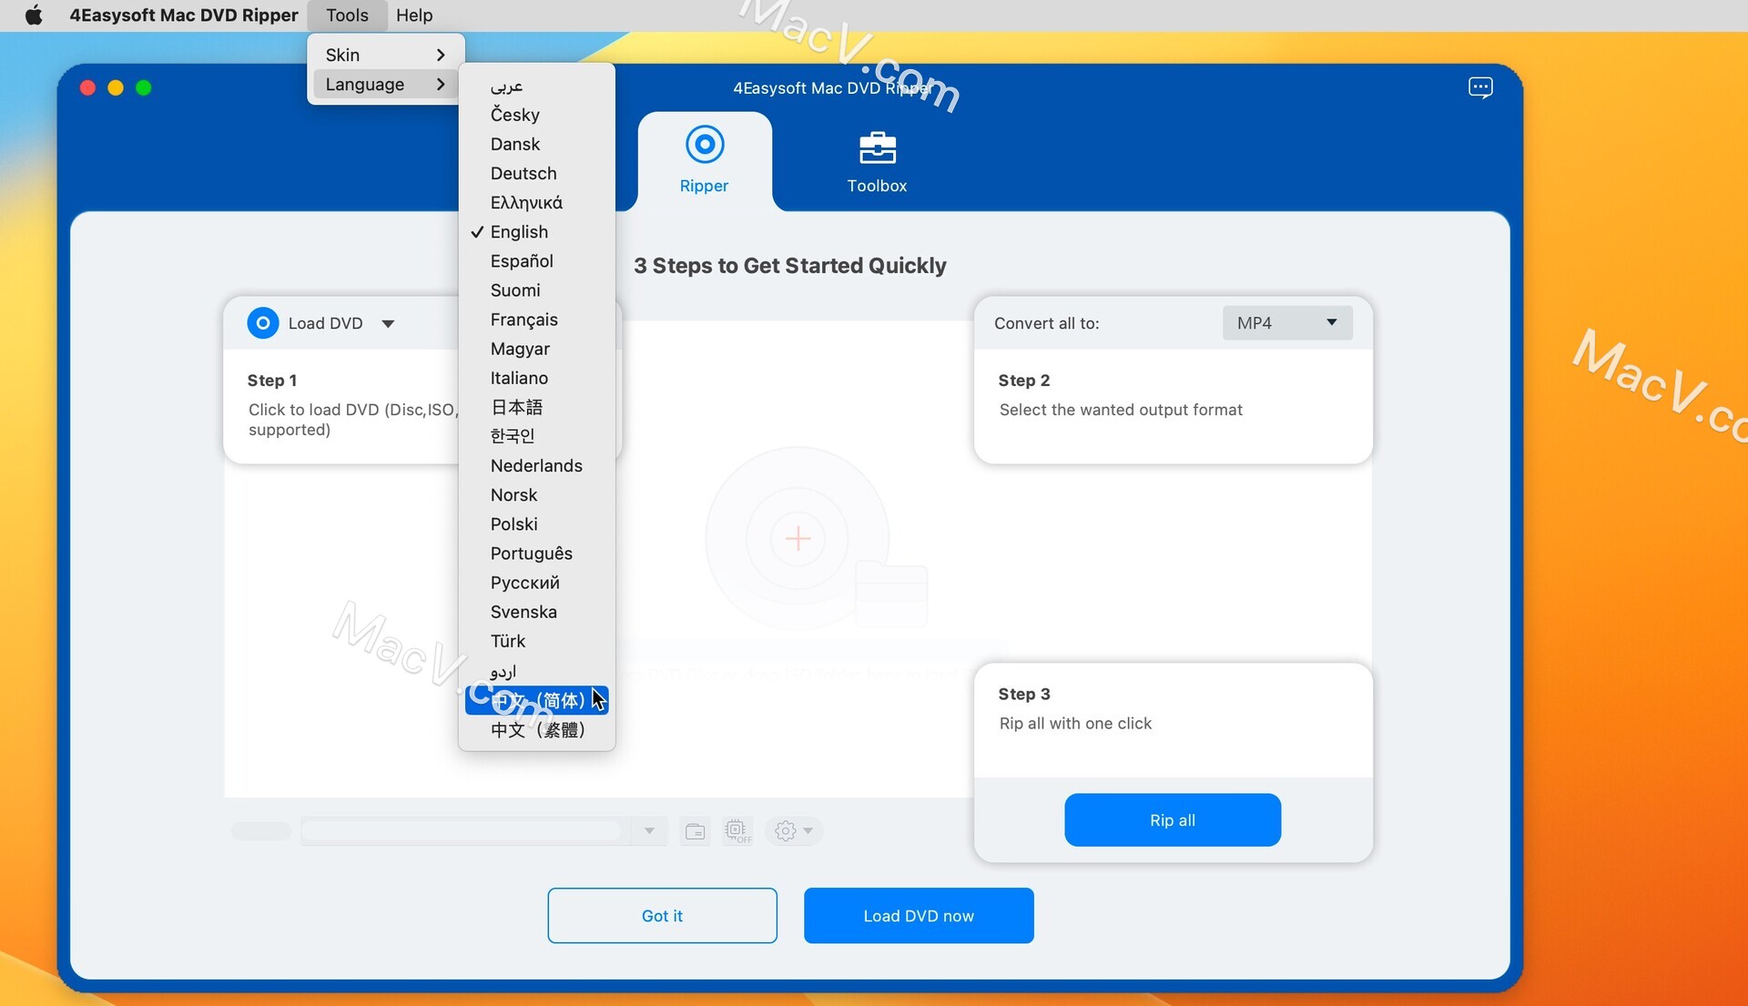Image resolution: width=1748 pixels, height=1006 pixels.
Task: Toggle the hardware acceleration chip icon
Action: pyautogui.click(x=737, y=830)
